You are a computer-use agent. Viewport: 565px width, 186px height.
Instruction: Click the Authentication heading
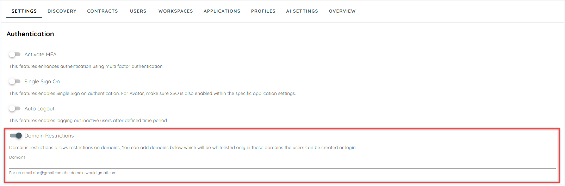point(30,34)
